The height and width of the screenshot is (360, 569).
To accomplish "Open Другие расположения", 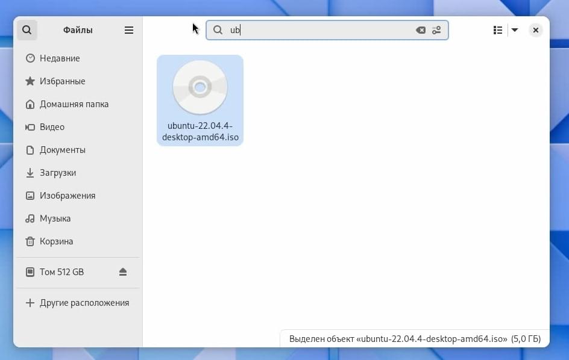I will (x=78, y=303).
